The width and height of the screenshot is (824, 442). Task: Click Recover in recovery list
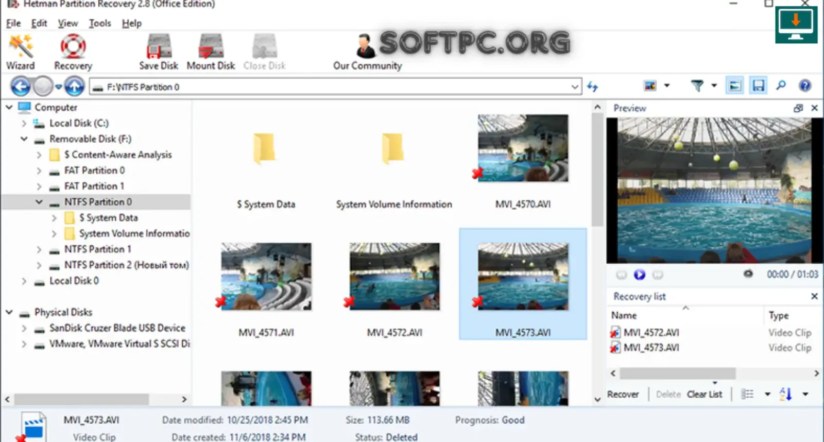[623, 394]
